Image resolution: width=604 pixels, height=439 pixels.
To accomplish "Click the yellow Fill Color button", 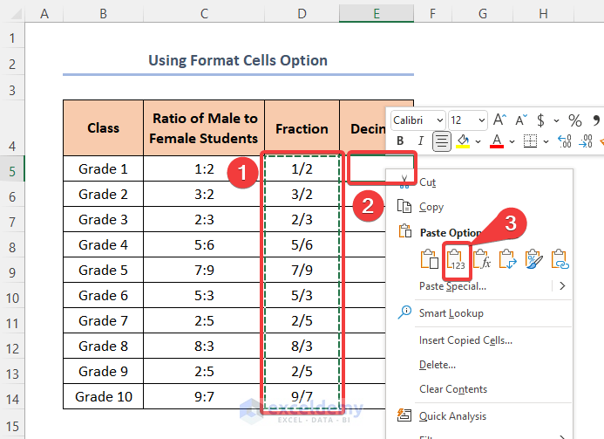I will 465,141.
